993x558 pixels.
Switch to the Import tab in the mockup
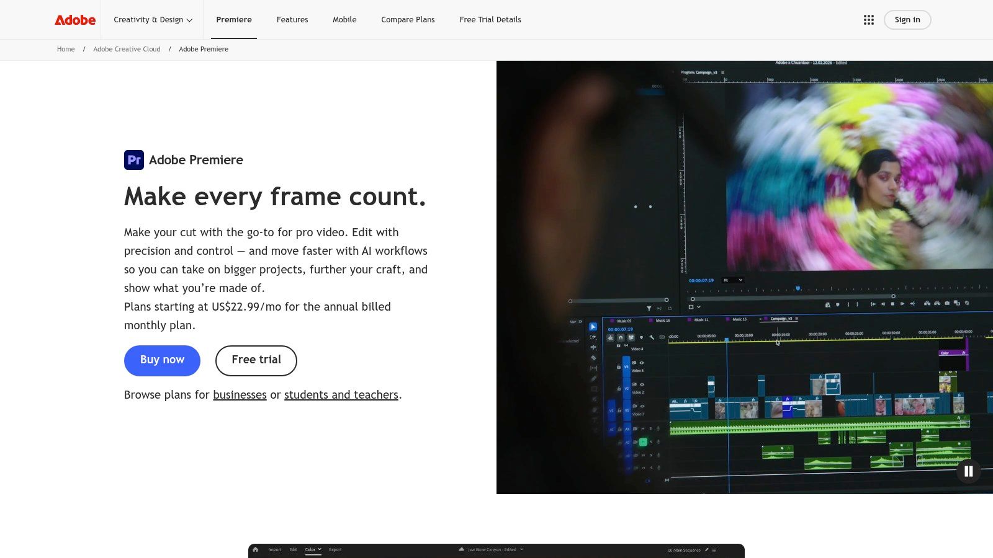pyautogui.click(x=275, y=550)
